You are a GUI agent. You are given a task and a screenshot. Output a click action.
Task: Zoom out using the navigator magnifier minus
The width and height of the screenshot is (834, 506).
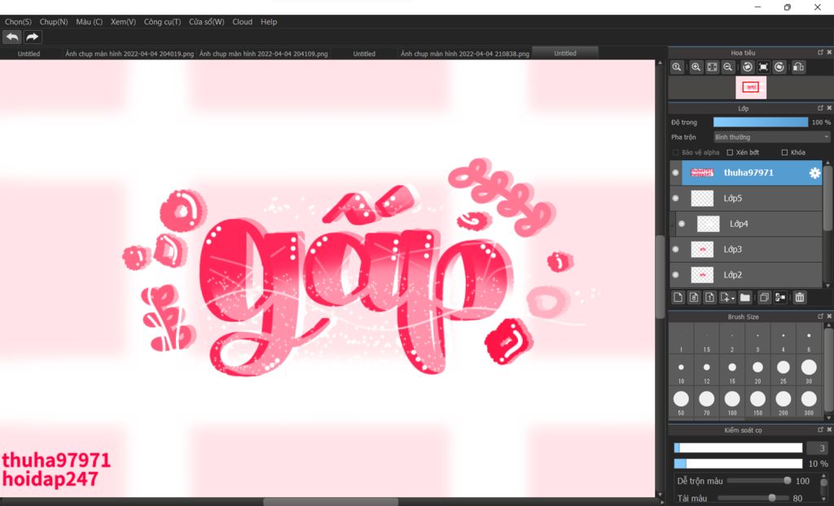coord(728,67)
